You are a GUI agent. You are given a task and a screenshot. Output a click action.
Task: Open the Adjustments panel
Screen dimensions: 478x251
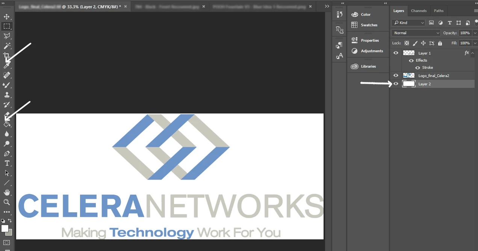(x=367, y=51)
